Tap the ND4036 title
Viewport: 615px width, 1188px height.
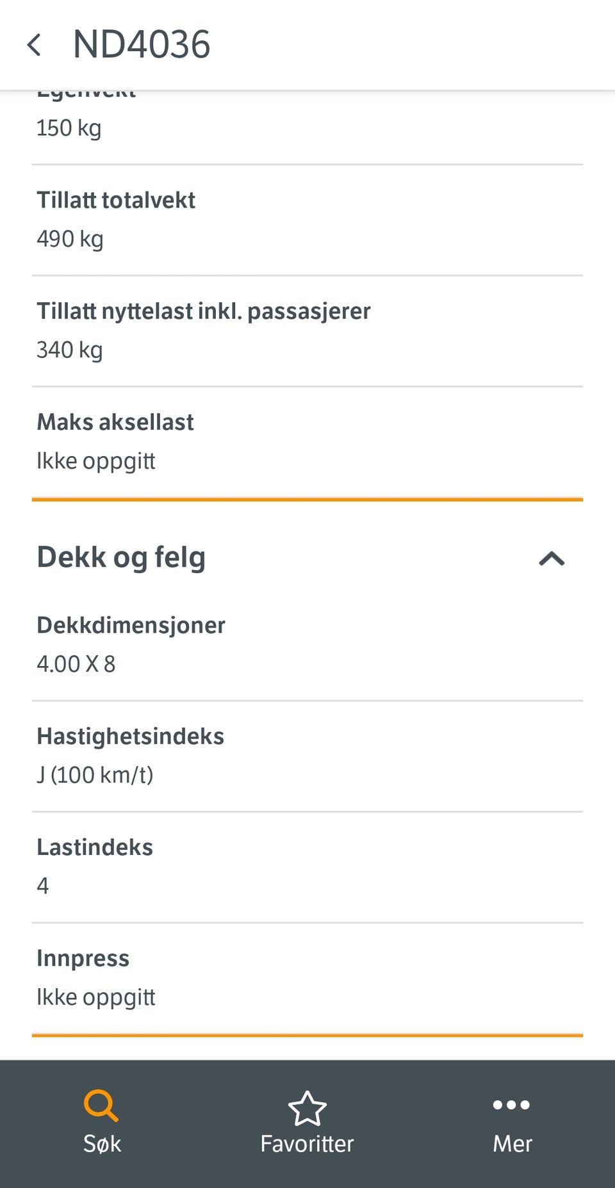click(x=142, y=45)
